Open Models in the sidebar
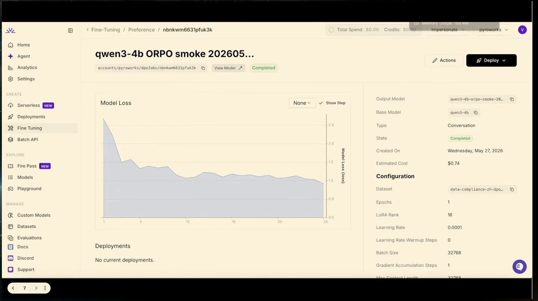This screenshot has width=538, height=301. 25,178
